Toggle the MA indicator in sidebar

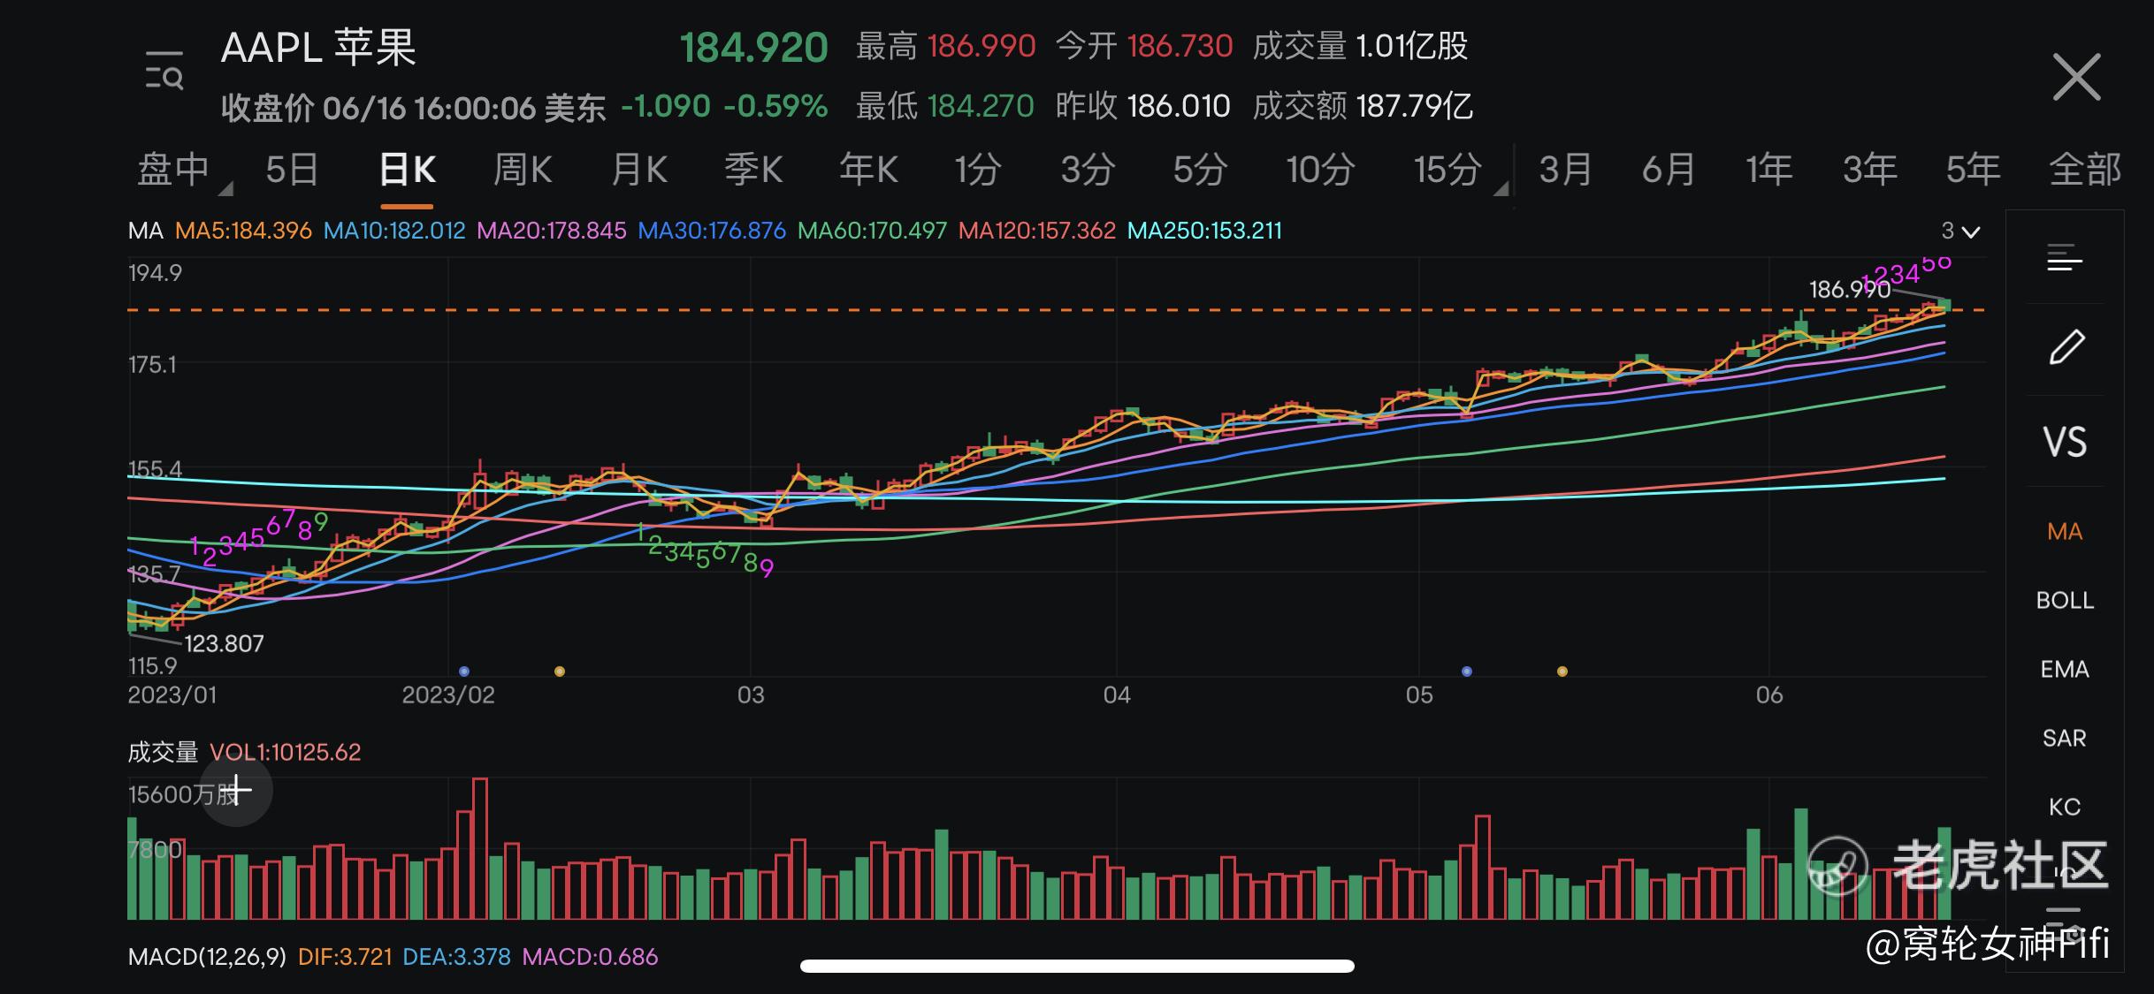(x=2065, y=532)
